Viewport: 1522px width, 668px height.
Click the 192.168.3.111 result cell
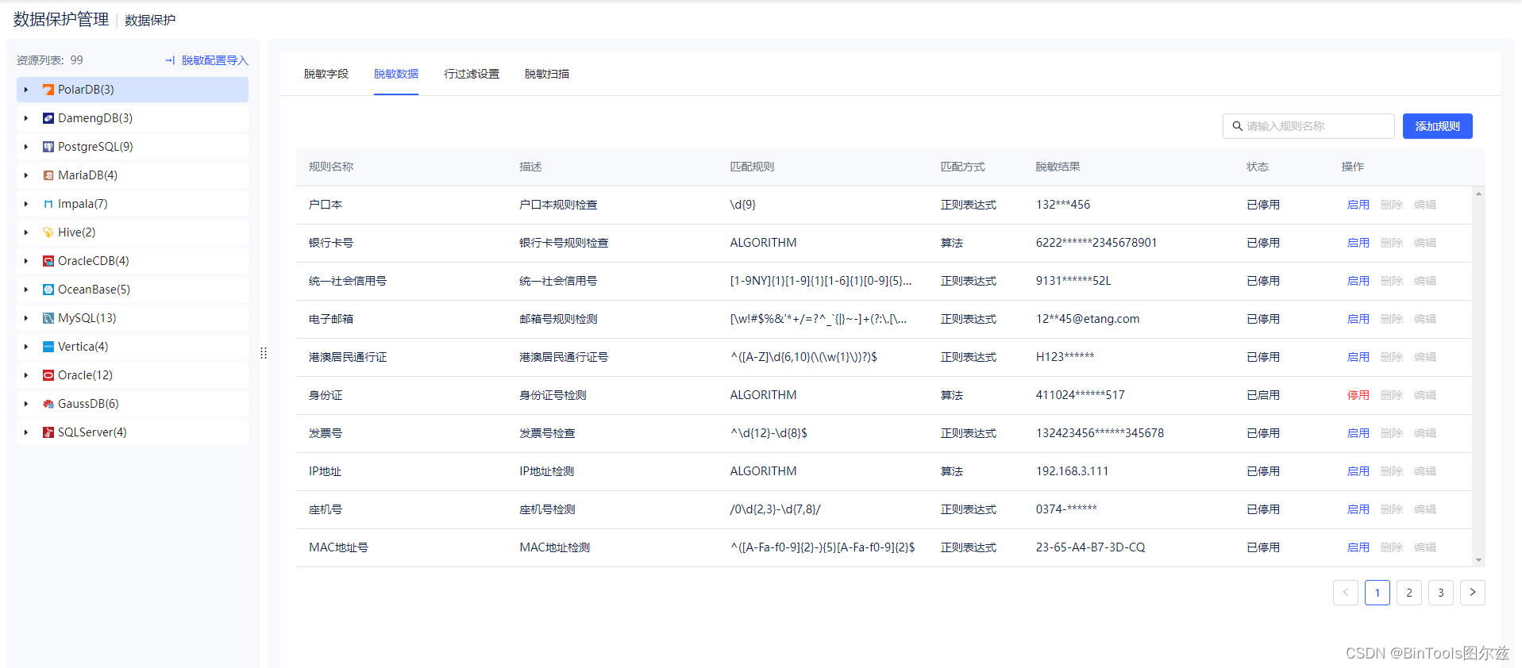1072,471
